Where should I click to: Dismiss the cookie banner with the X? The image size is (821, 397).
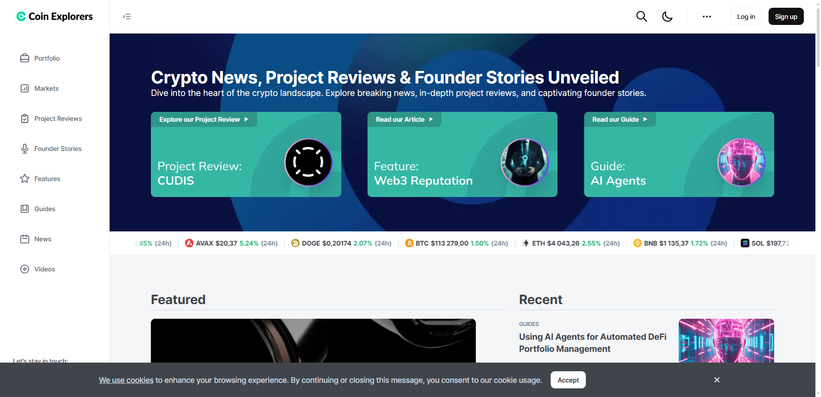(x=717, y=380)
